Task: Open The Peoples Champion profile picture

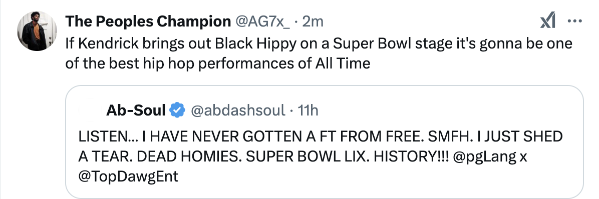Action: tap(37, 31)
